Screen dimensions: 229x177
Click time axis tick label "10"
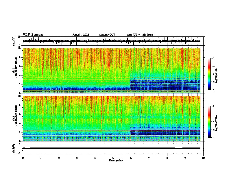tap(203, 158)
